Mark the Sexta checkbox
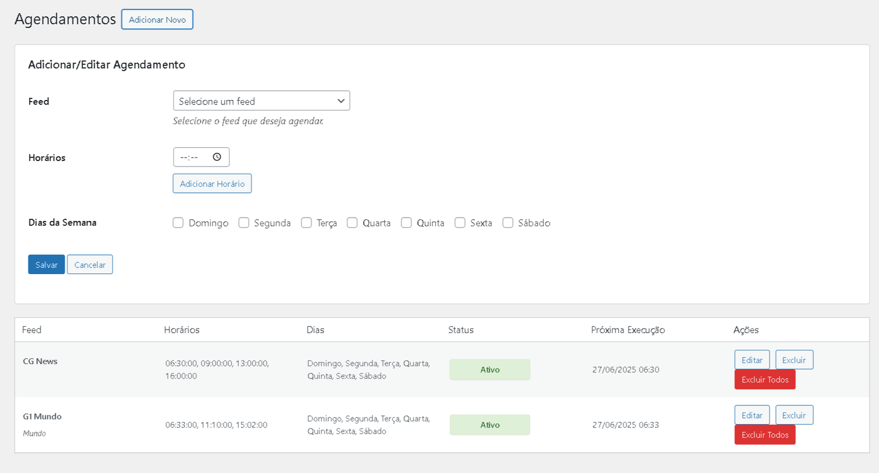The image size is (879, 473). pos(460,222)
